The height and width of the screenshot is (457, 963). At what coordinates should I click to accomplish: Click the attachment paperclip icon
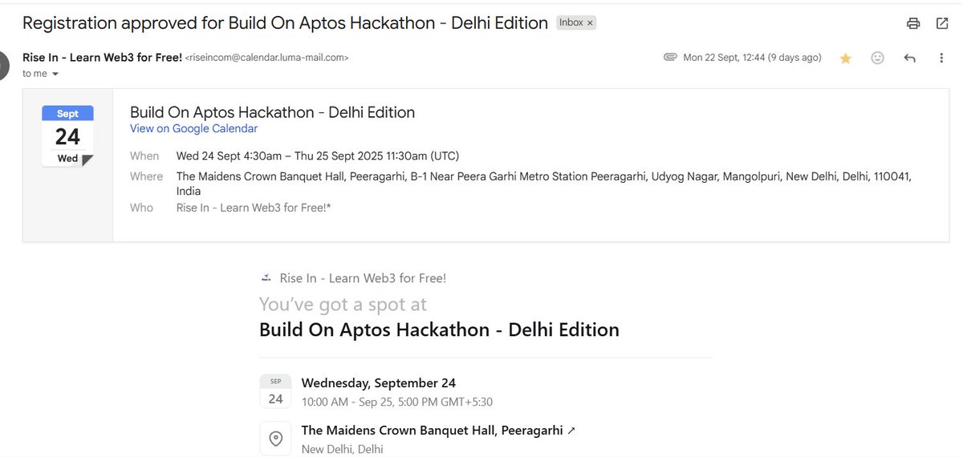(x=670, y=58)
